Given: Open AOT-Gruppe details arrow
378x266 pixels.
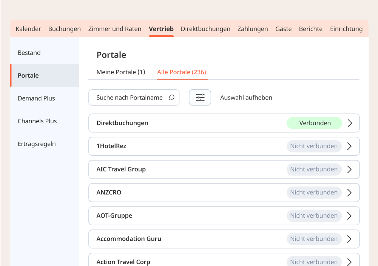Looking at the screenshot, I should [x=349, y=216].
